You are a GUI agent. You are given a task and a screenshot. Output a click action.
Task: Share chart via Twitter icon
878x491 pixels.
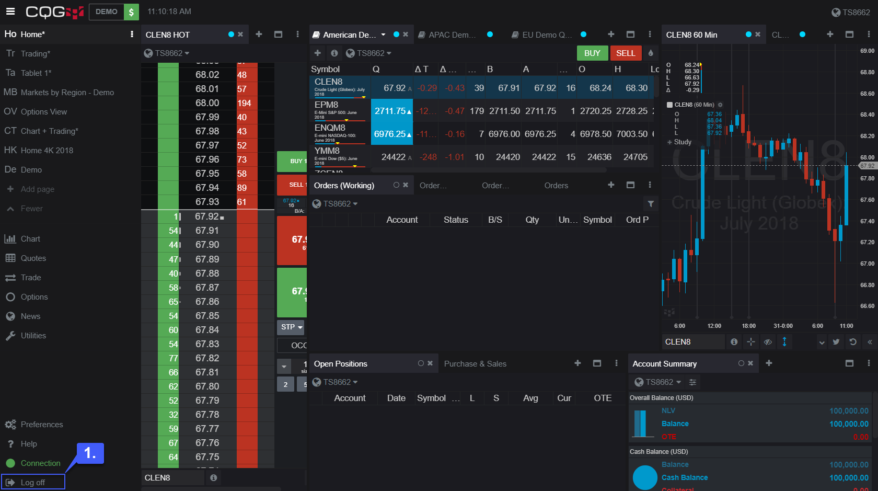836,342
